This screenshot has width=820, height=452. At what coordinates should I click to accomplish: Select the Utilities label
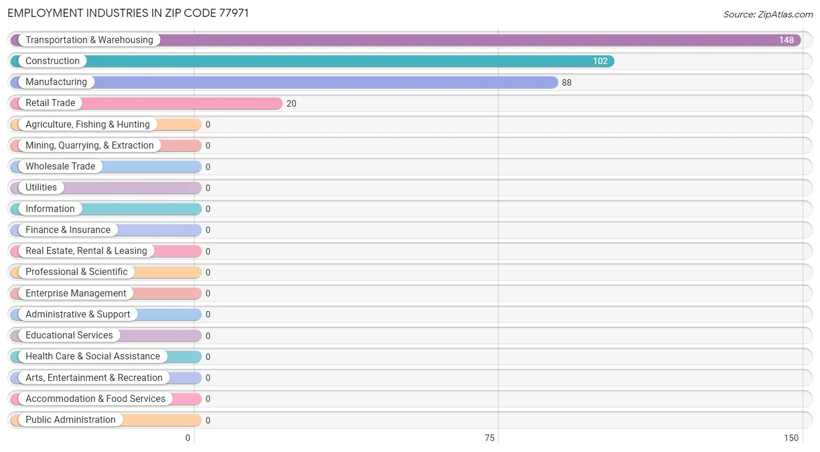pos(41,188)
